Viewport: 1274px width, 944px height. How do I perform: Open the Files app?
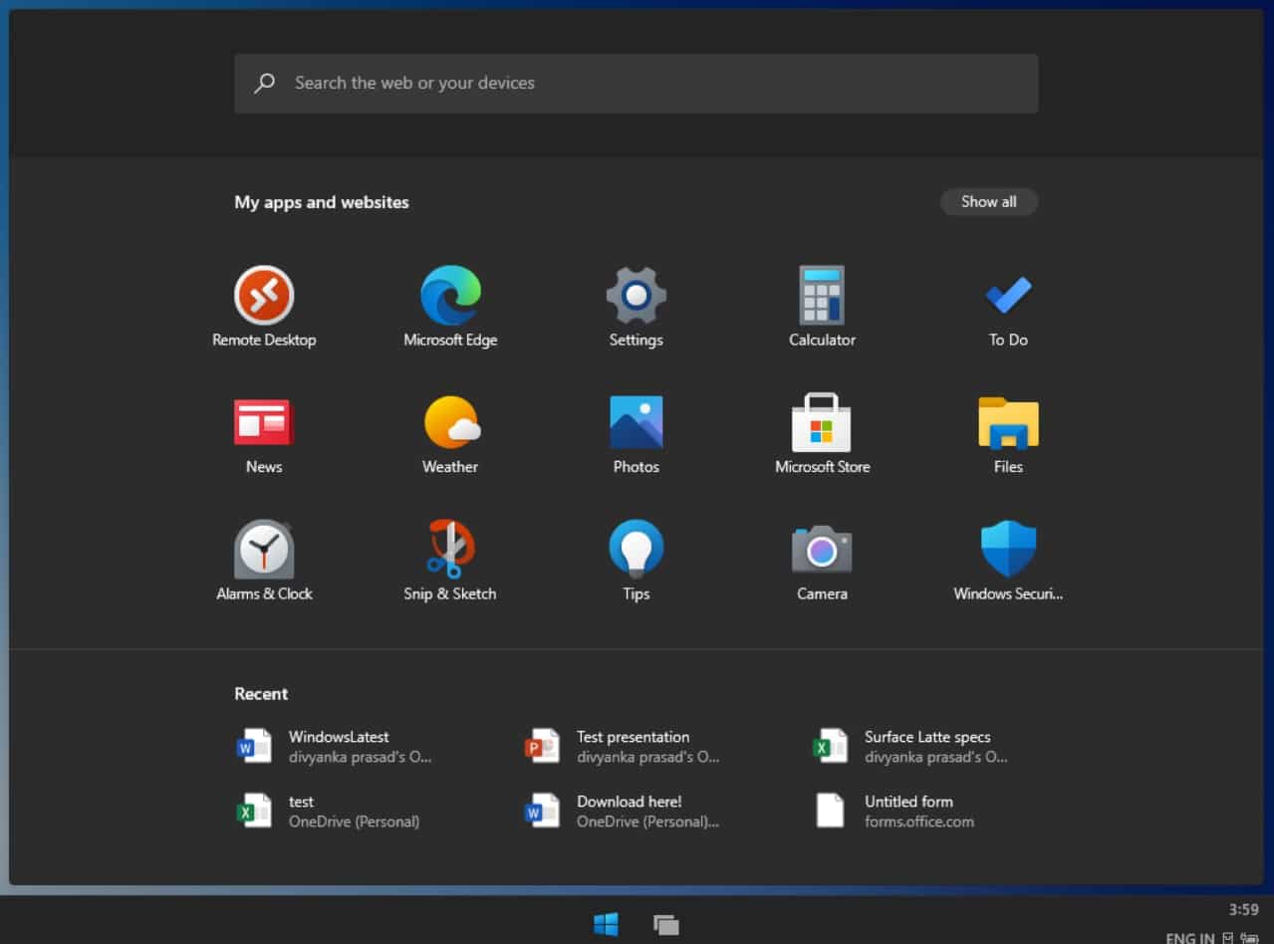coord(1008,434)
